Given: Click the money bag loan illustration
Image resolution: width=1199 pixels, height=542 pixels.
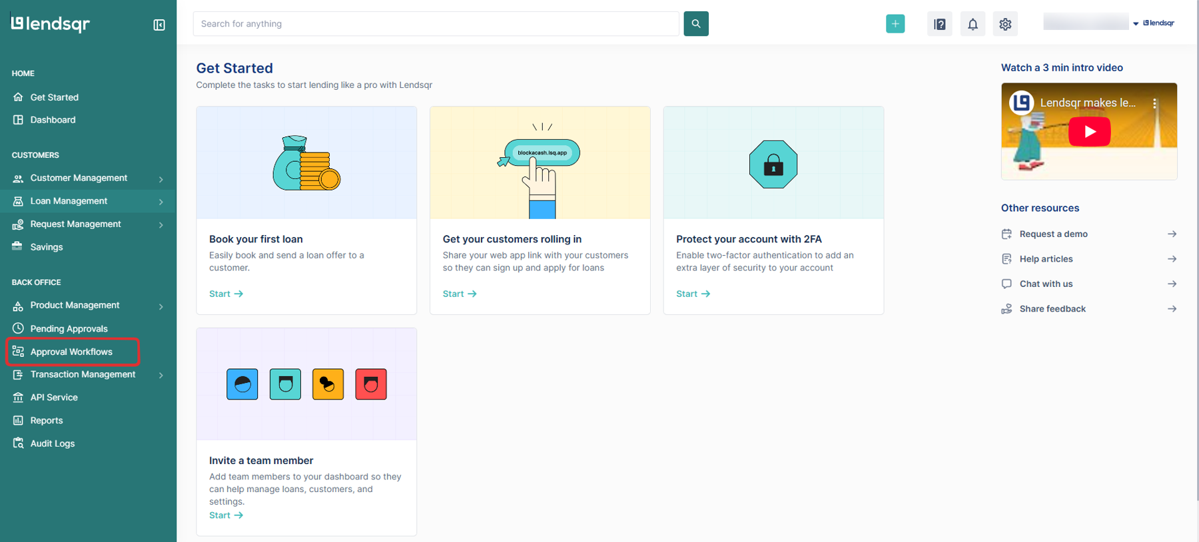Looking at the screenshot, I should (x=306, y=164).
